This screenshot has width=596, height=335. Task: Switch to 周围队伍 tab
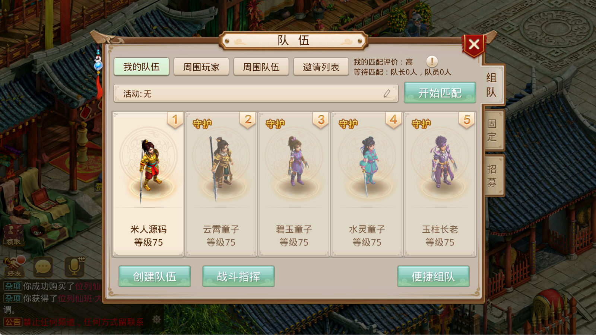pos(261,67)
